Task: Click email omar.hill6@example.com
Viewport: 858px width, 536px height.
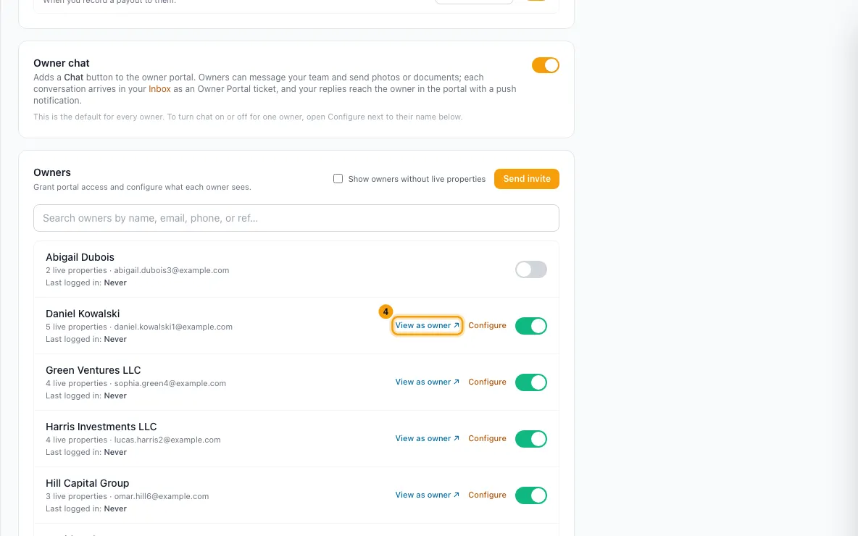Action: pos(162,496)
